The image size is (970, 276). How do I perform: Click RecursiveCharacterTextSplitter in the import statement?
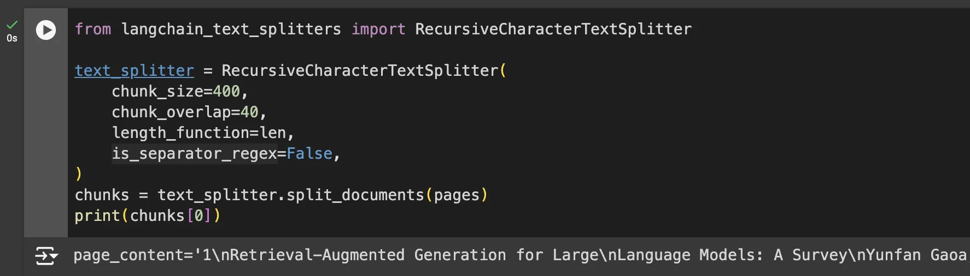553,29
